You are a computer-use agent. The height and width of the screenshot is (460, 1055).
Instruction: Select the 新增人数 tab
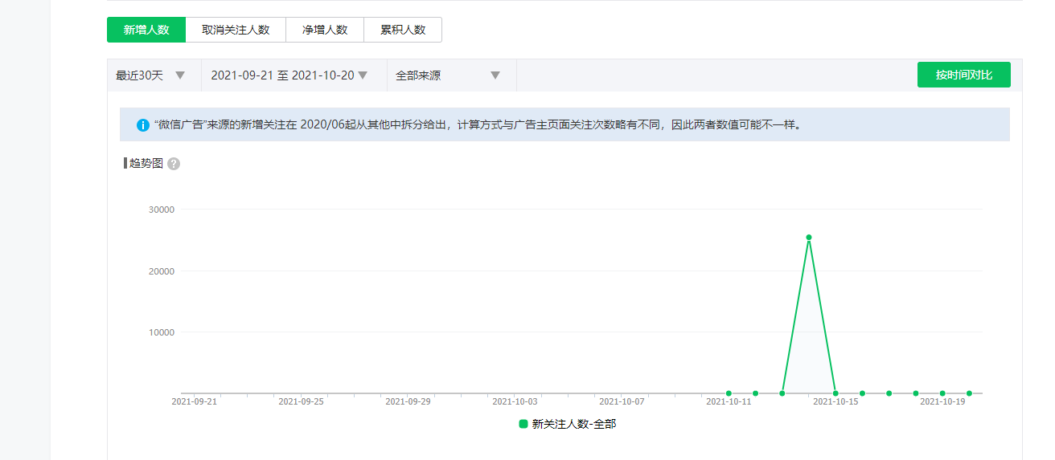click(x=146, y=30)
